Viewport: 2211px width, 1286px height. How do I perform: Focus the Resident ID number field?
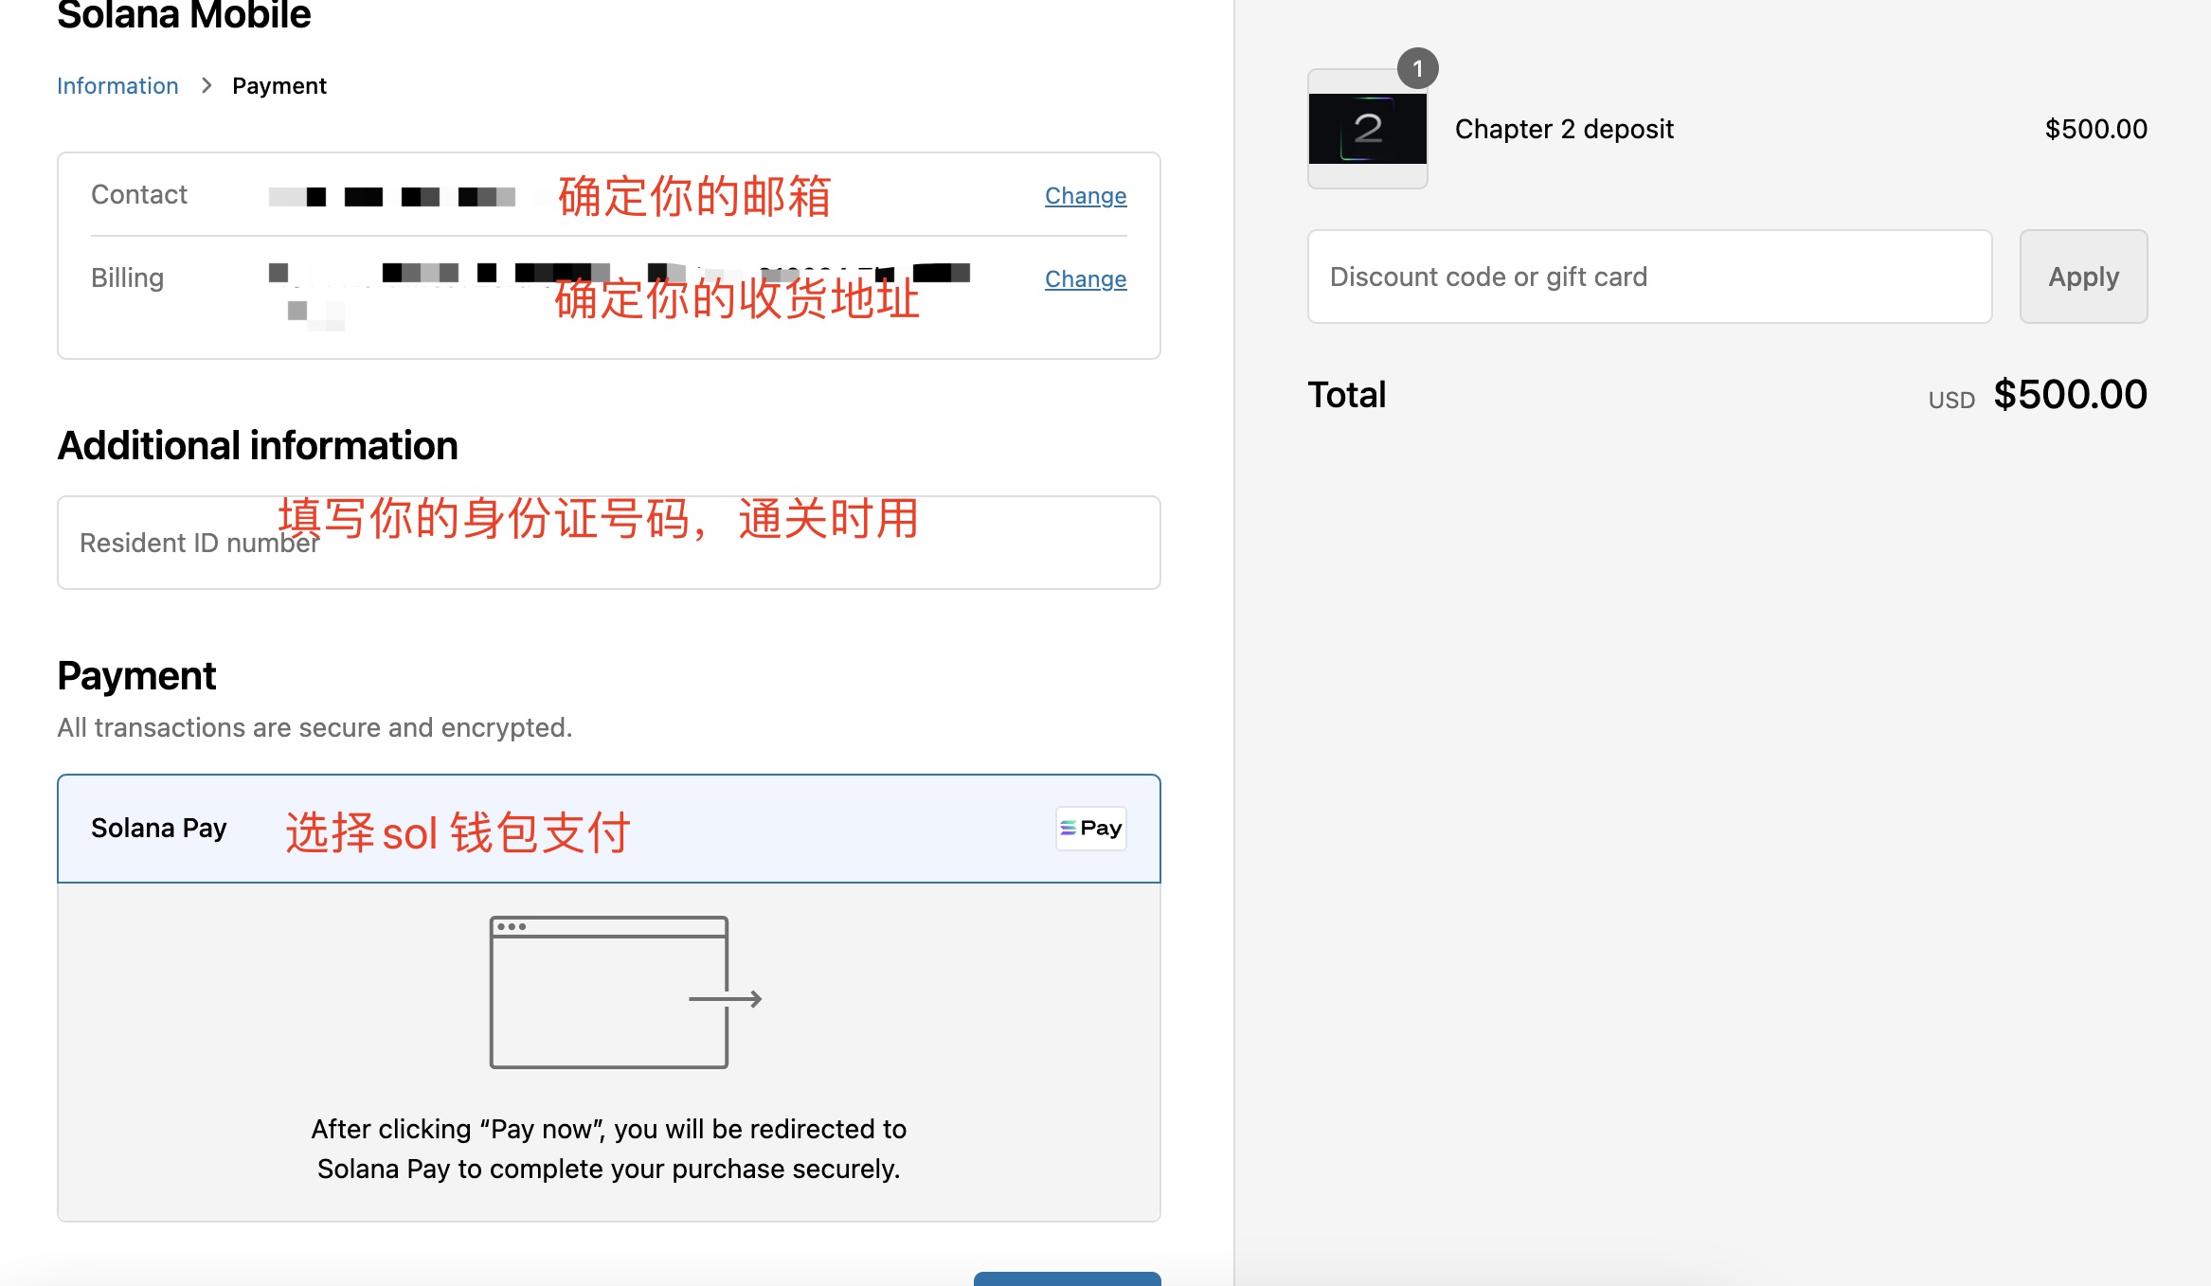point(609,543)
